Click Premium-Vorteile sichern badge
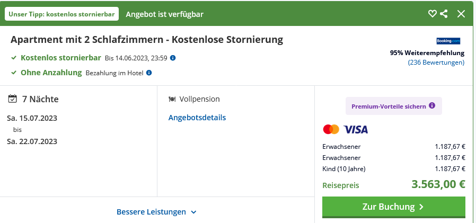Image resolution: width=476 pixels, height=223 pixels. 394,106
